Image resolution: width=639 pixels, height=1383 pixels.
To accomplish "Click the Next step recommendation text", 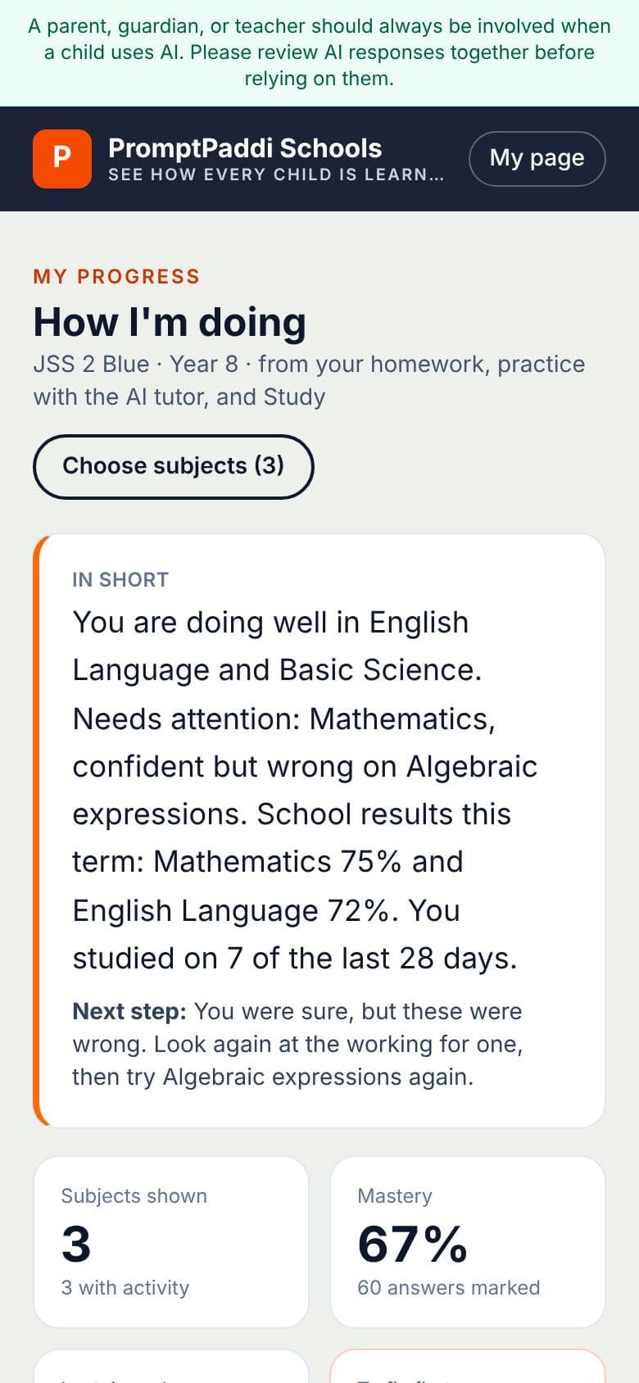I will coord(298,1044).
